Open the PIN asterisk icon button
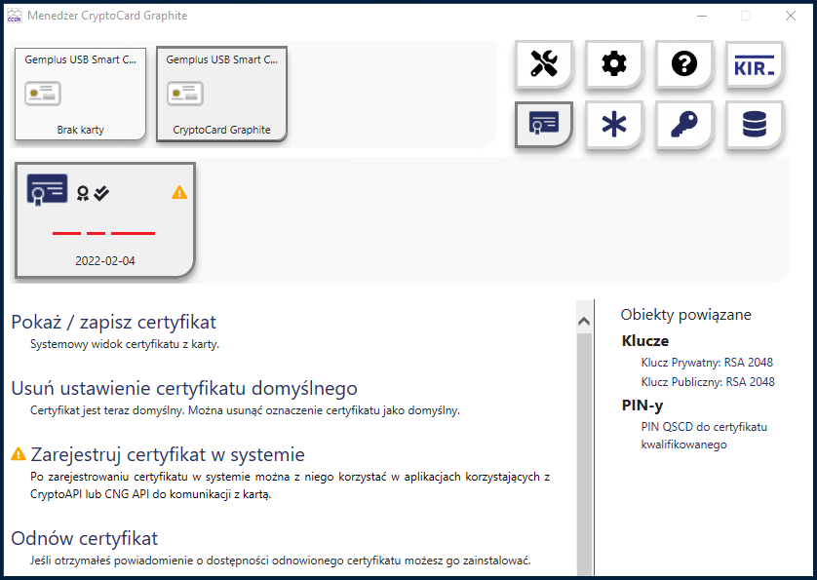817x580 pixels. pos(614,125)
